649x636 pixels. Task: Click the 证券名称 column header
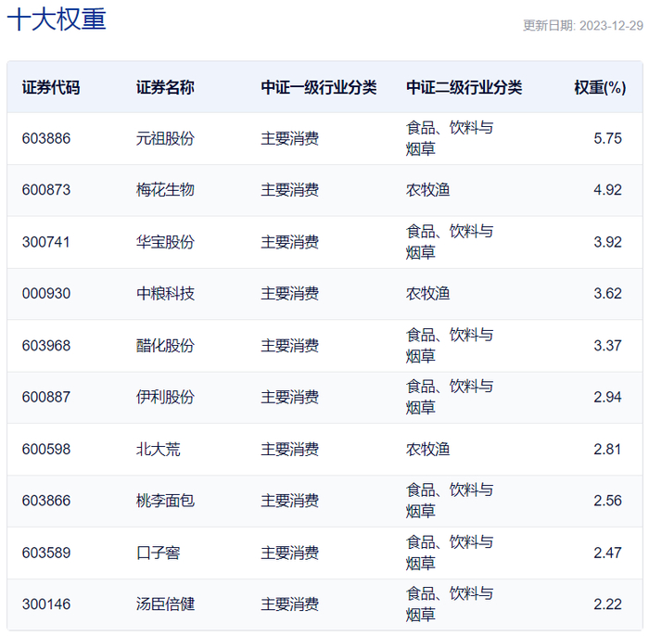coord(165,87)
